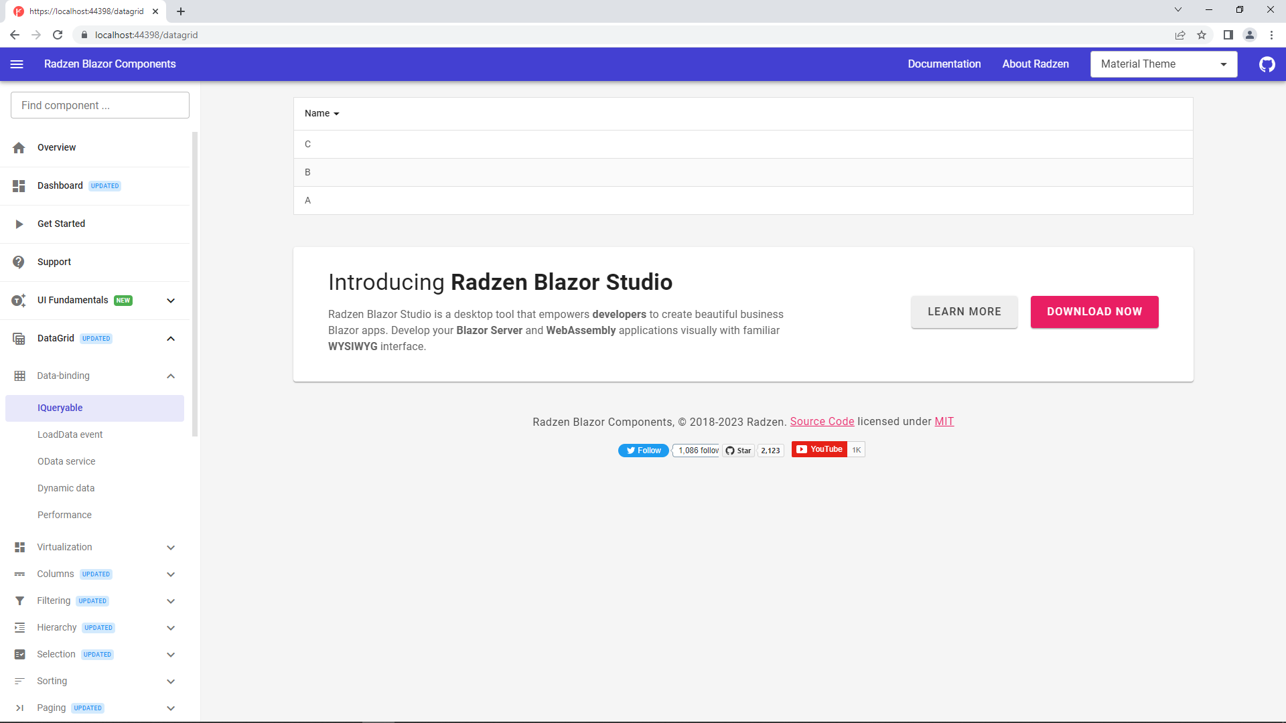Open the hamburger navigation menu

17,64
